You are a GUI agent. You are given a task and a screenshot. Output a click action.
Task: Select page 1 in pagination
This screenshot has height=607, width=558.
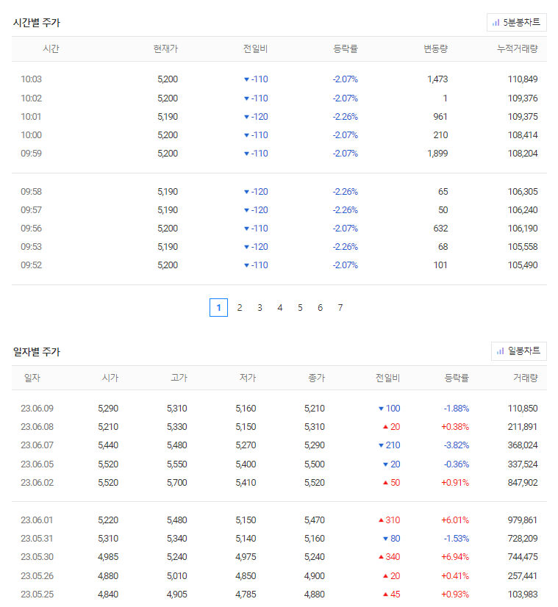[x=218, y=308]
